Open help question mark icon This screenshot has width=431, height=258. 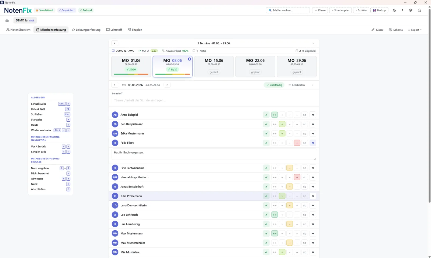click(x=402, y=10)
